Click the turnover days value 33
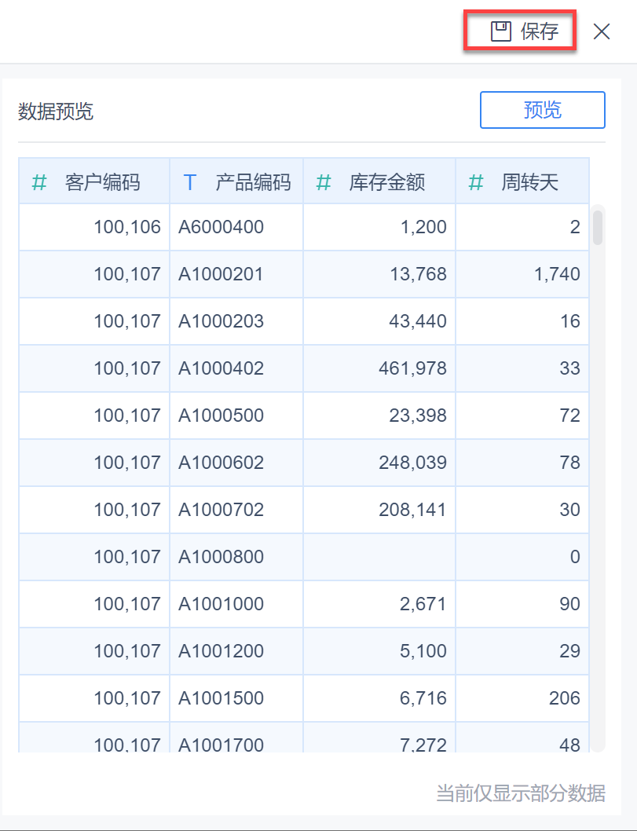This screenshot has width=637, height=831. (x=522, y=368)
